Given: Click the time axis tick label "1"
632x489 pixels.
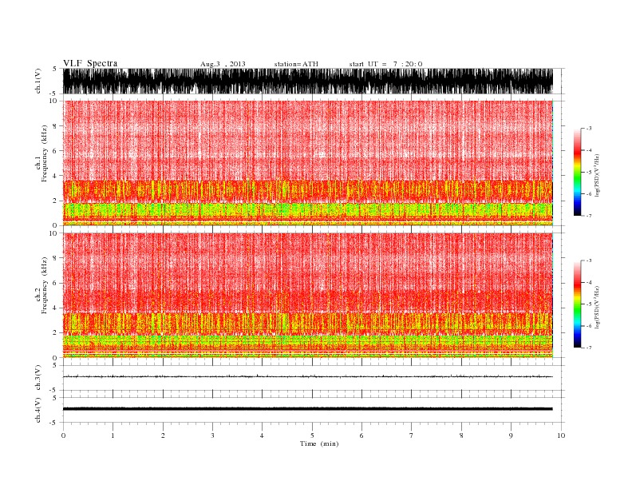Looking at the screenshot, I should (113, 435).
